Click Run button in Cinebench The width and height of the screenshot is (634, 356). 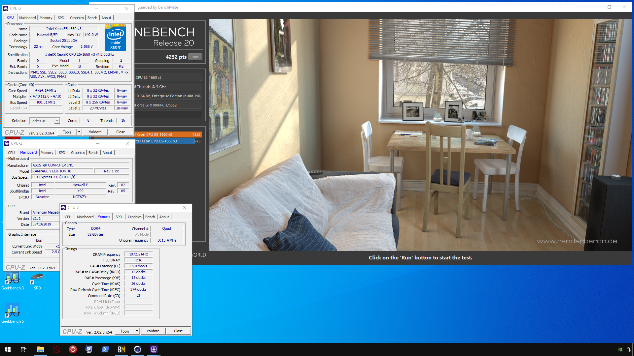click(195, 57)
